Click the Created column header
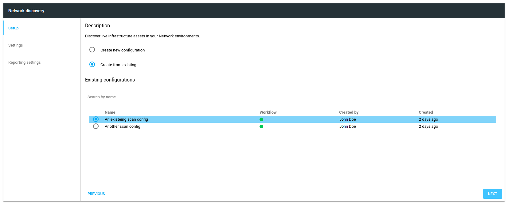Image resolution: width=508 pixels, height=204 pixels. 426,112
